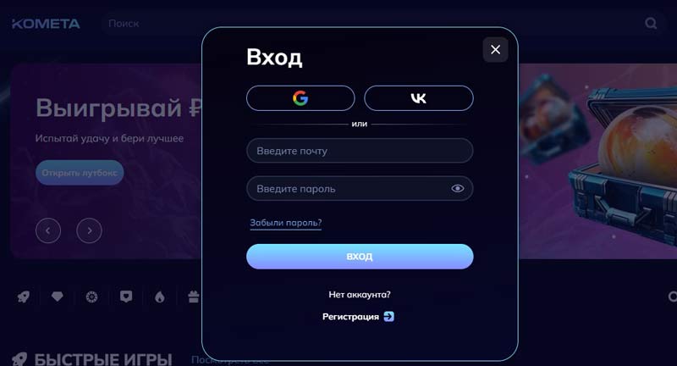Screen dimensions: 677x366
Task: Focus the Введите пароль password field
Action: point(347,188)
